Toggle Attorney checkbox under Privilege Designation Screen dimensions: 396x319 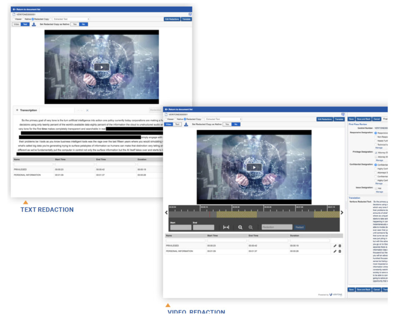pyautogui.click(x=376, y=152)
